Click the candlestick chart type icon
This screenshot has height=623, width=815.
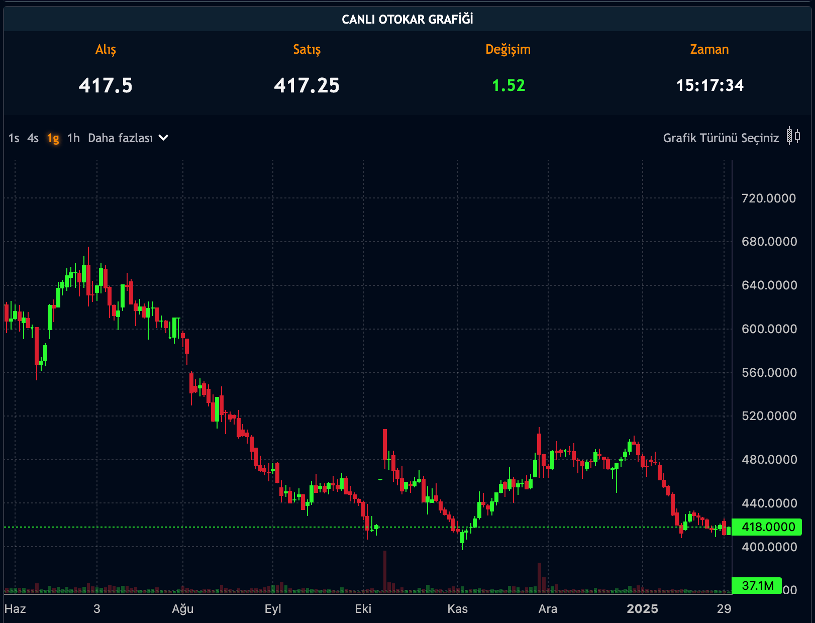793,136
